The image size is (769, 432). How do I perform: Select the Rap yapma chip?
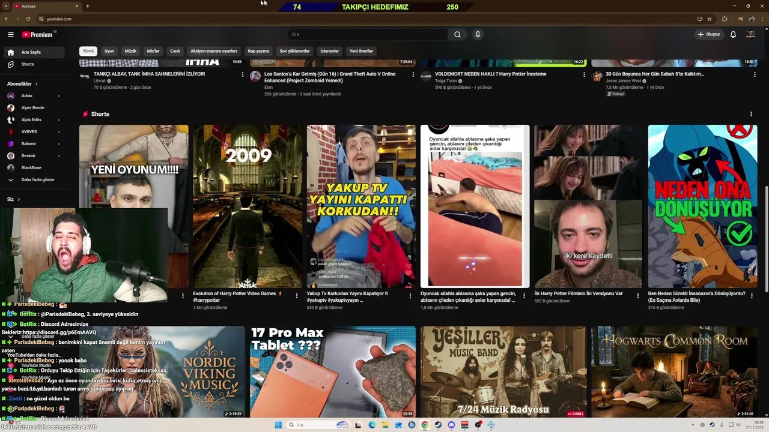pyautogui.click(x=258, y=51)
